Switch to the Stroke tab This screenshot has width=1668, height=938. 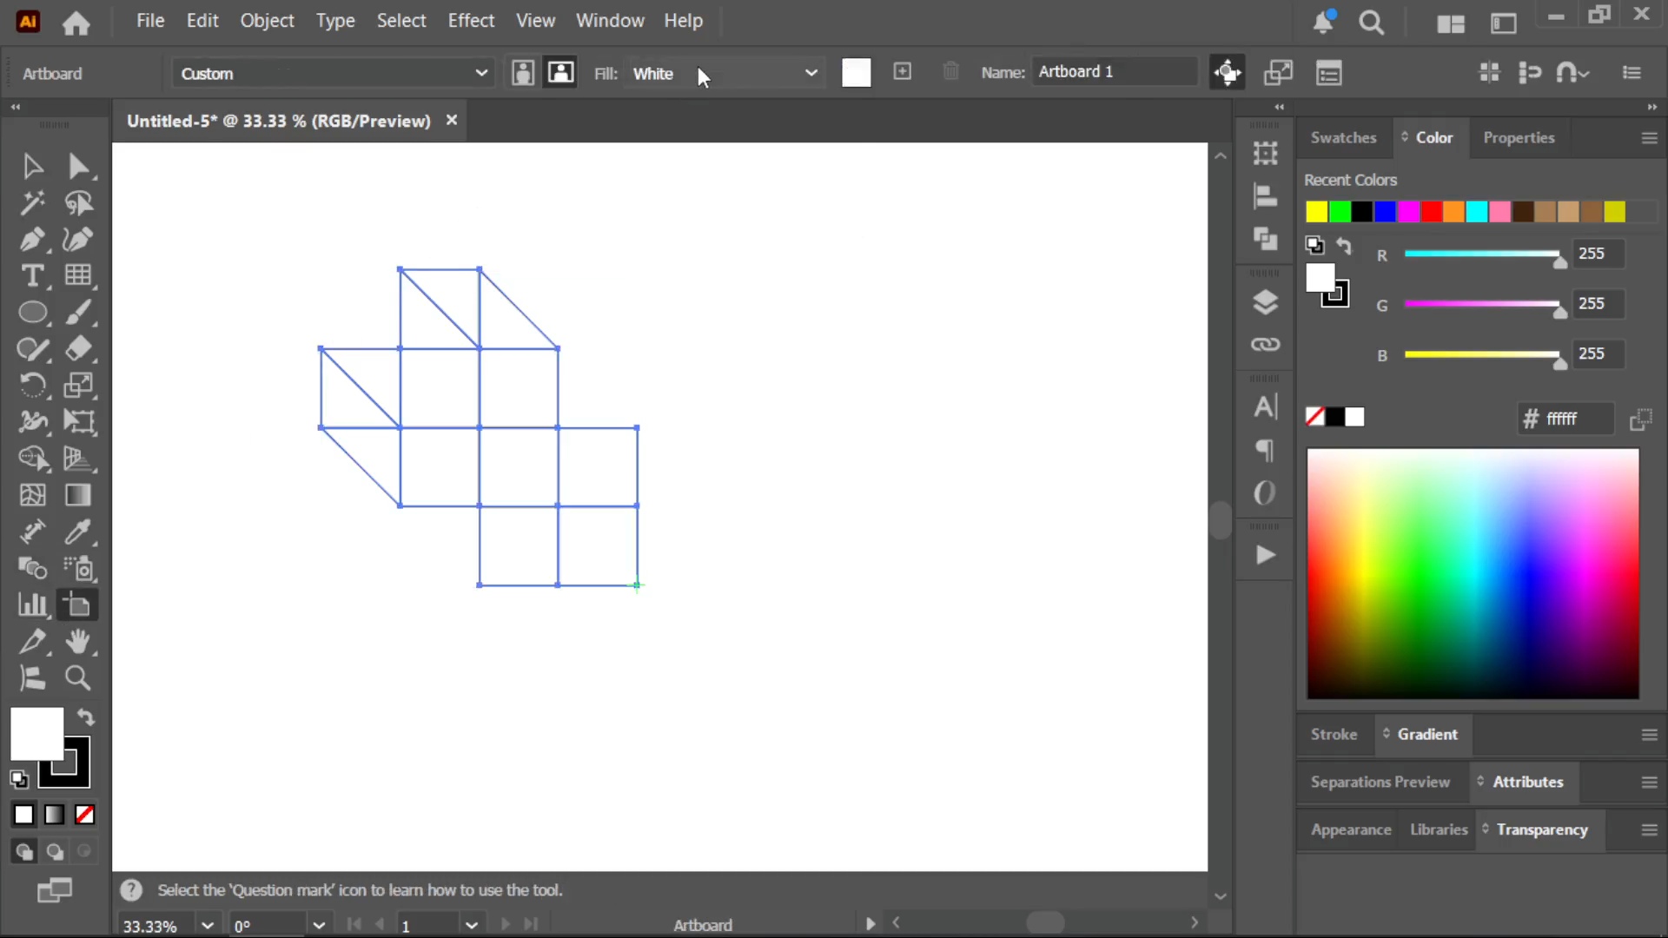1334,735
